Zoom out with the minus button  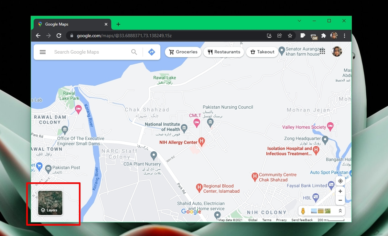[340, 200]
